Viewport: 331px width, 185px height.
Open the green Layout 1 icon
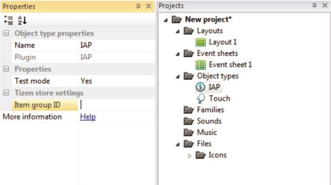[x=201, y=42]
